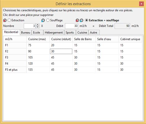This screenshot has height=124, width=146.
Task: Select F5 et plus Cuisine (réduit) value 45
Action: click(61, 70)
